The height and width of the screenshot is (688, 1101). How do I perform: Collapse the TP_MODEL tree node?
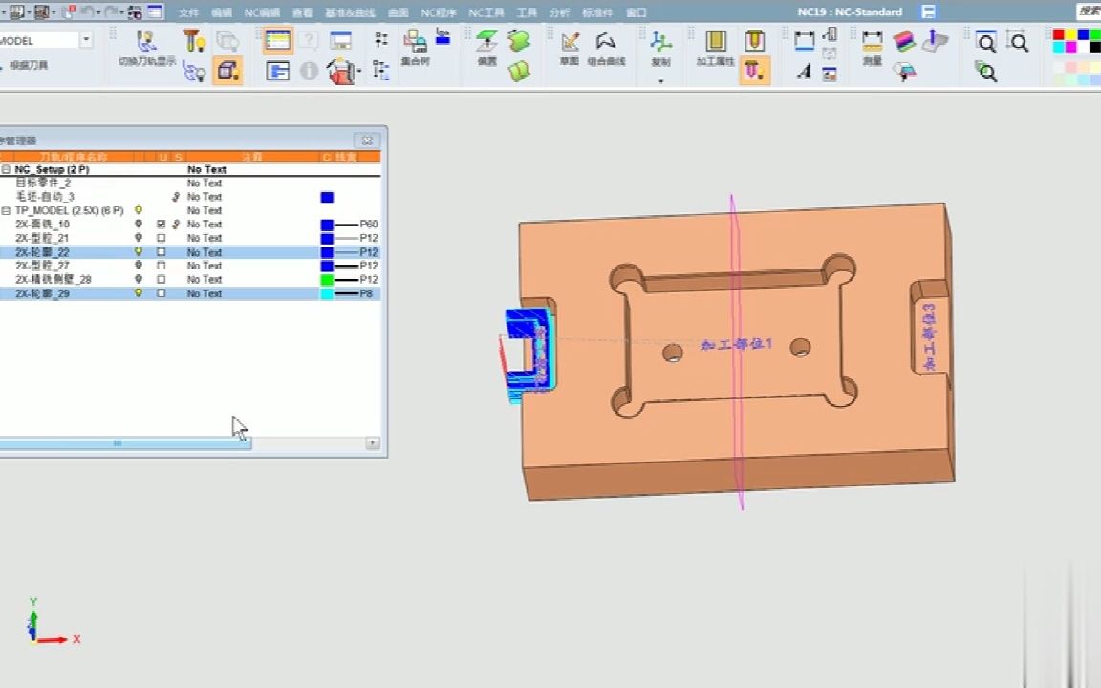(6, 210)
